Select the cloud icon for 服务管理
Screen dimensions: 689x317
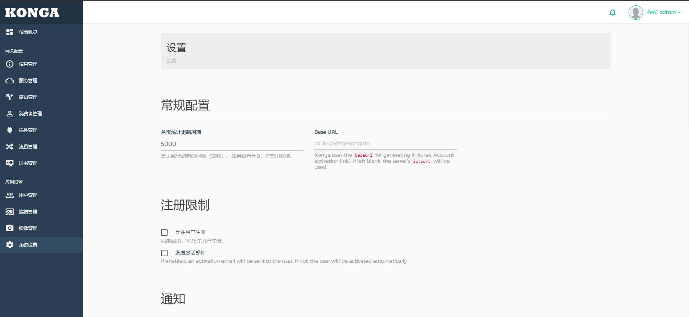10,81
